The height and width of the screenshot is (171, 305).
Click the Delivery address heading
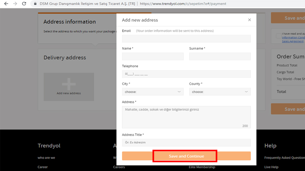(x=65, y=58)
